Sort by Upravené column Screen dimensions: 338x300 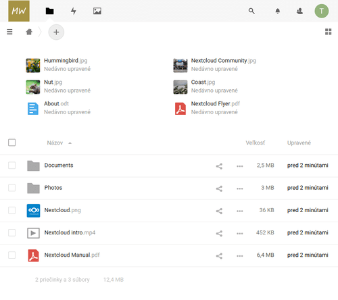(x=299, y=143)
